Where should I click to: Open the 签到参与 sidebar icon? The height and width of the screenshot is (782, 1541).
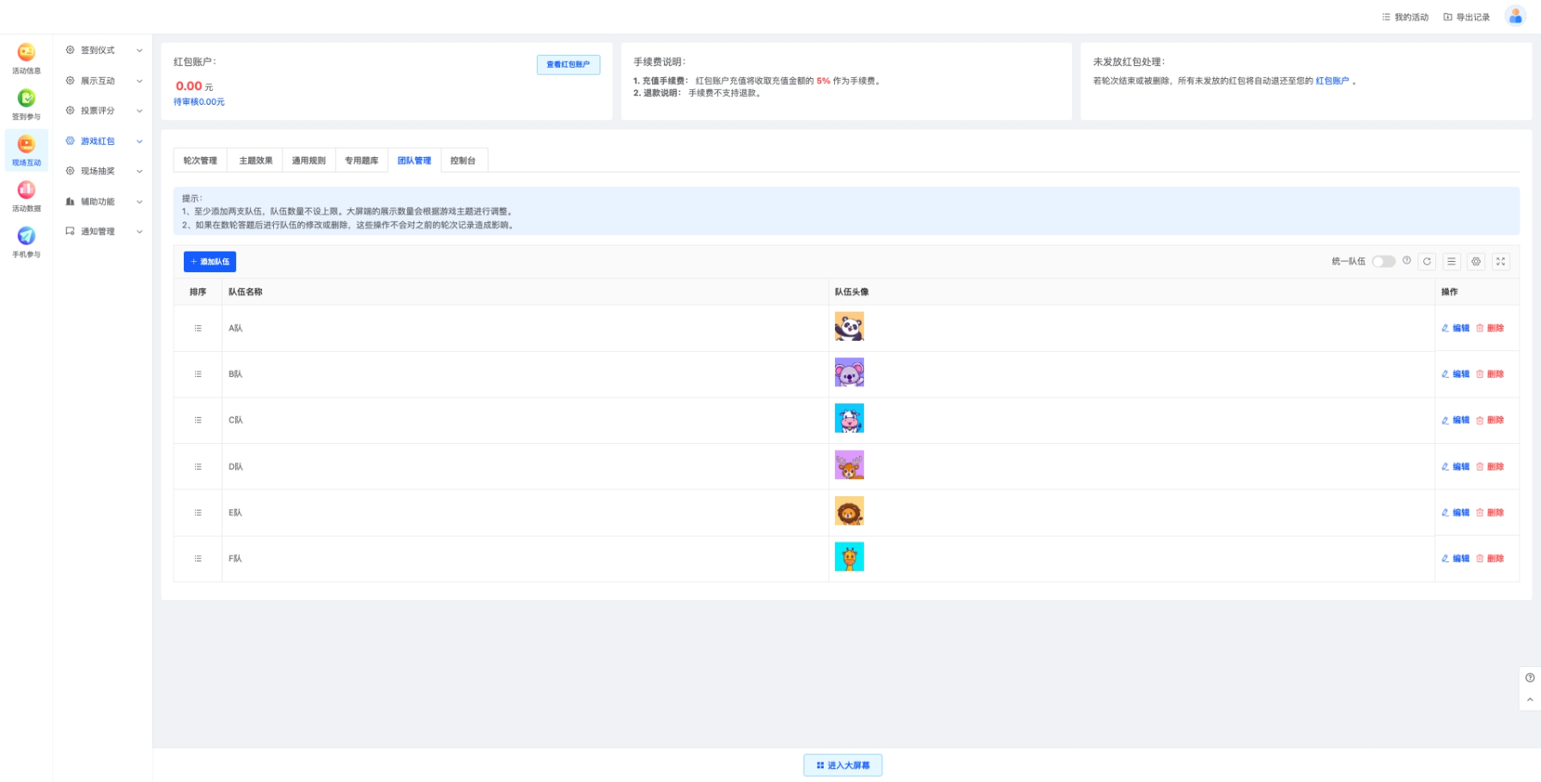coord(27,104)
